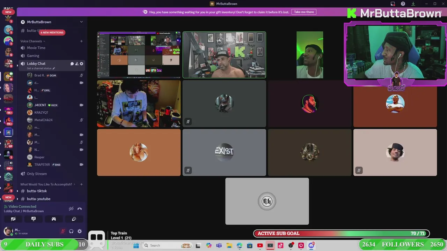
Task: Open Discord inbox icon in title bar
Action: pyautogui.click(x=393, y=4)
